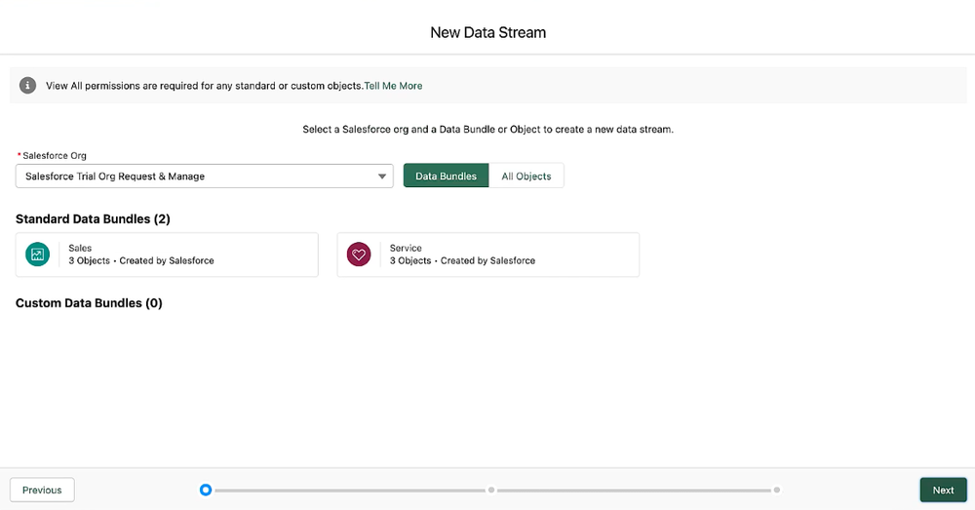Open the Tell Me More link

(x=393, y=86)
